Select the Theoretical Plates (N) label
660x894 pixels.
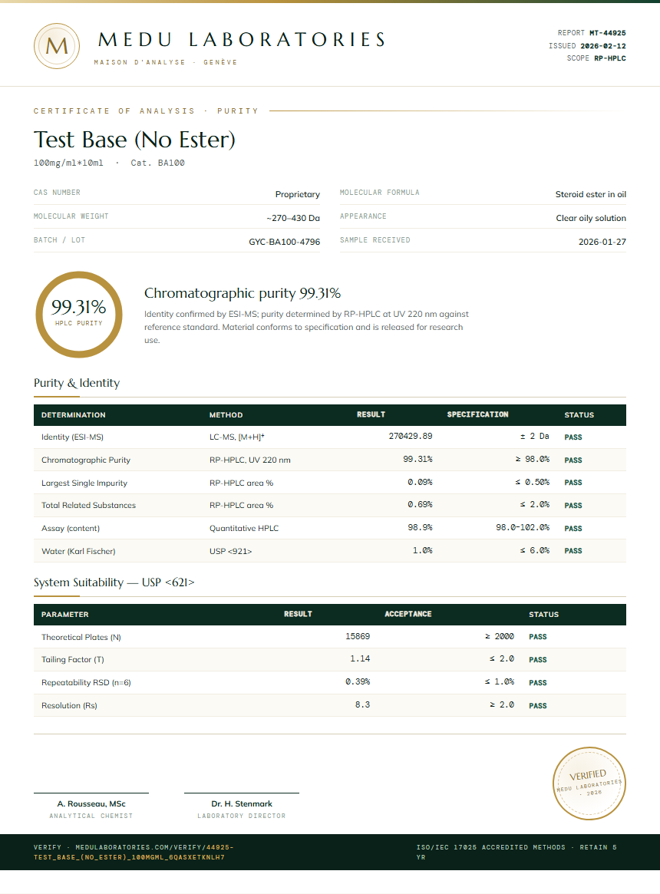click(x=81, y=638)
